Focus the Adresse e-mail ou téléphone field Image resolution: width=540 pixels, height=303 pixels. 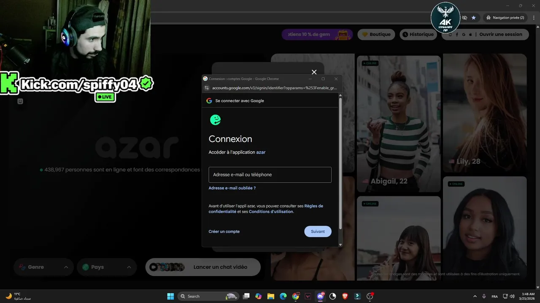tap(270, 175)
